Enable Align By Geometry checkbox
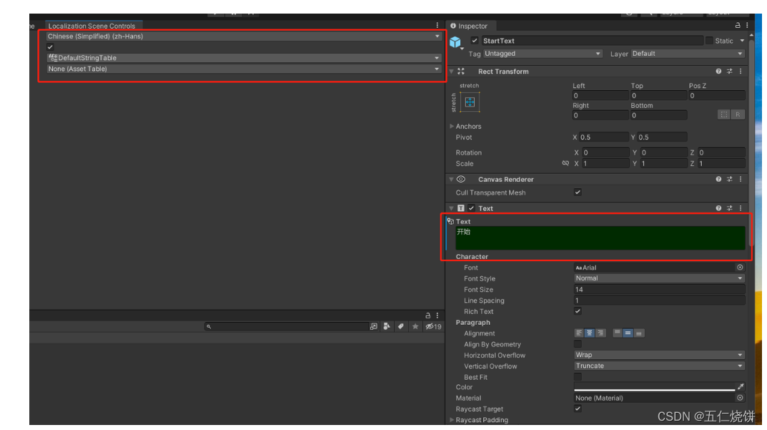Image resolution: width=767 pixels, height=430 pixels. click(578, 344)
